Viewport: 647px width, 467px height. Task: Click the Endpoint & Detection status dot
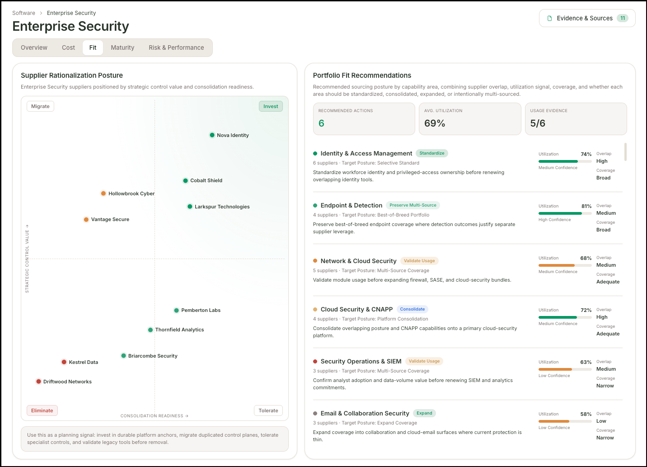(x=315, y=206)
